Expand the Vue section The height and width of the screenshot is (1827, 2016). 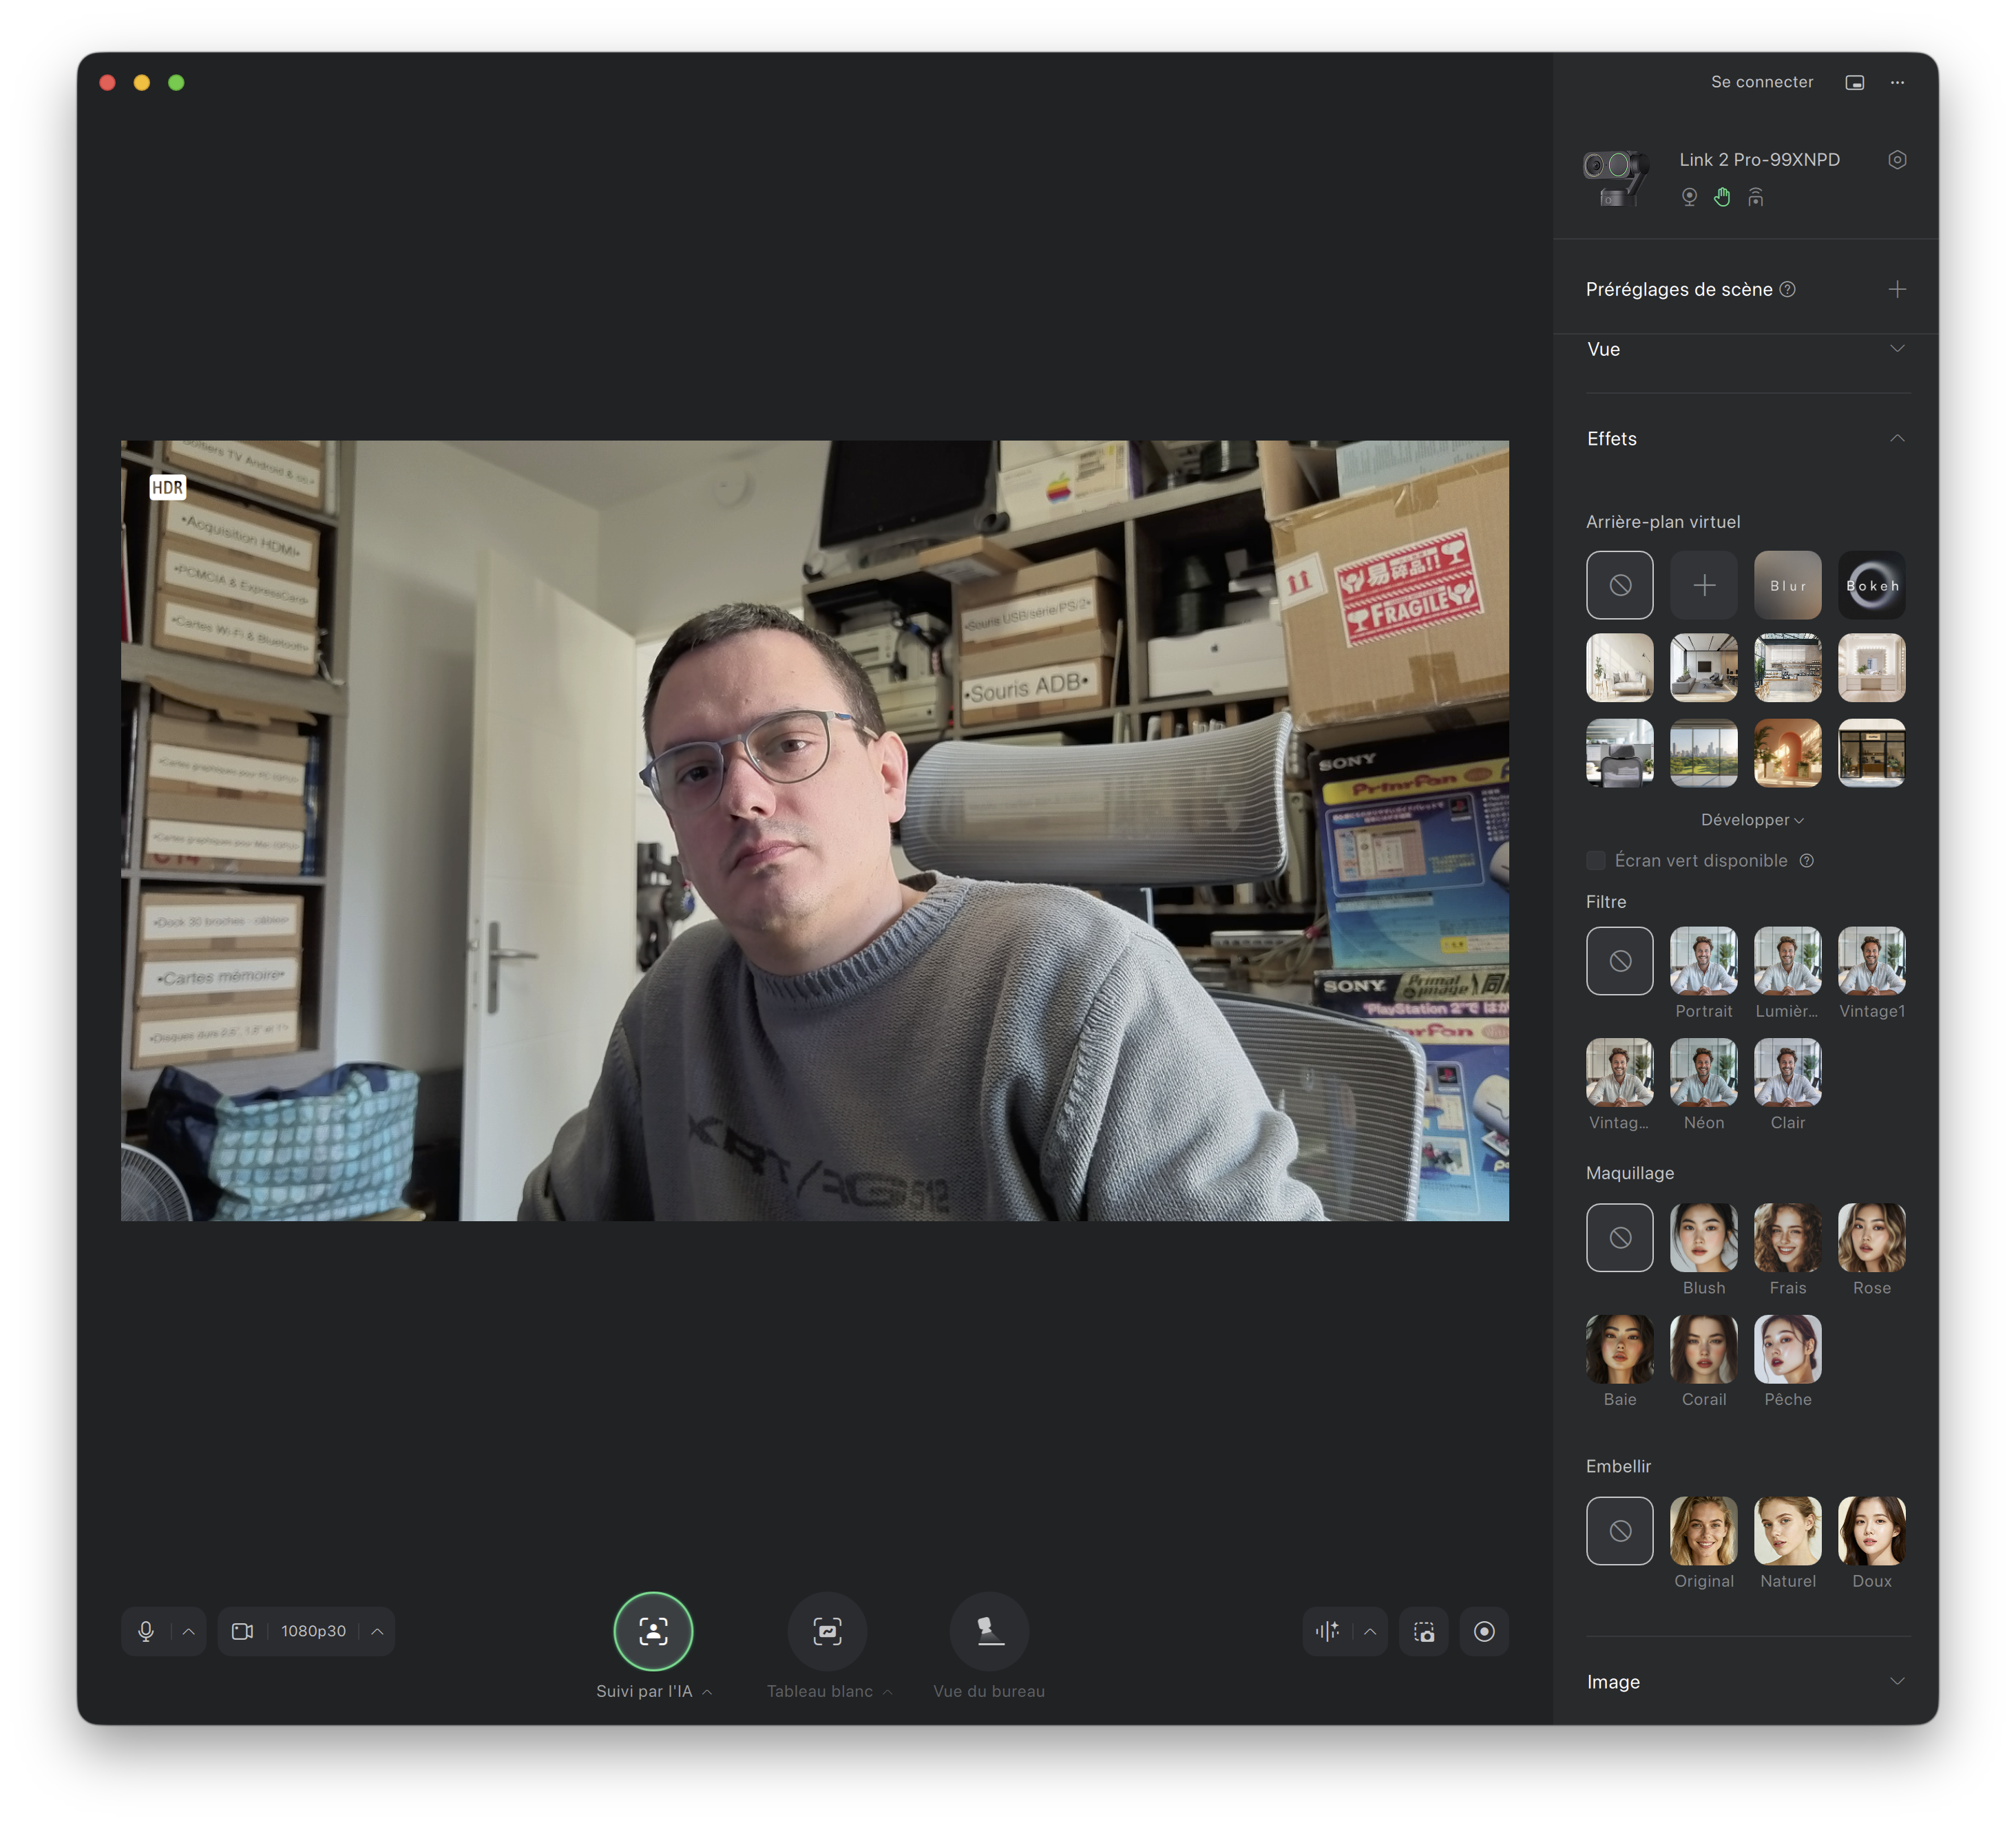point(1897,349)
